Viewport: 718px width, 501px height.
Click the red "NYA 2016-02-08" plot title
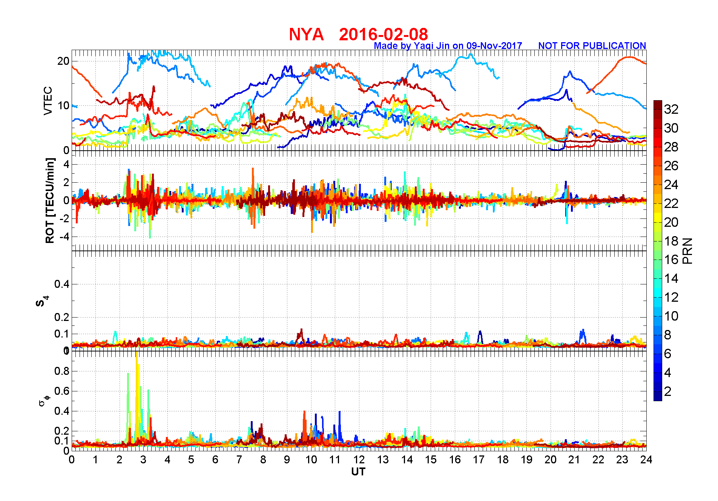[x=358, y=34]
